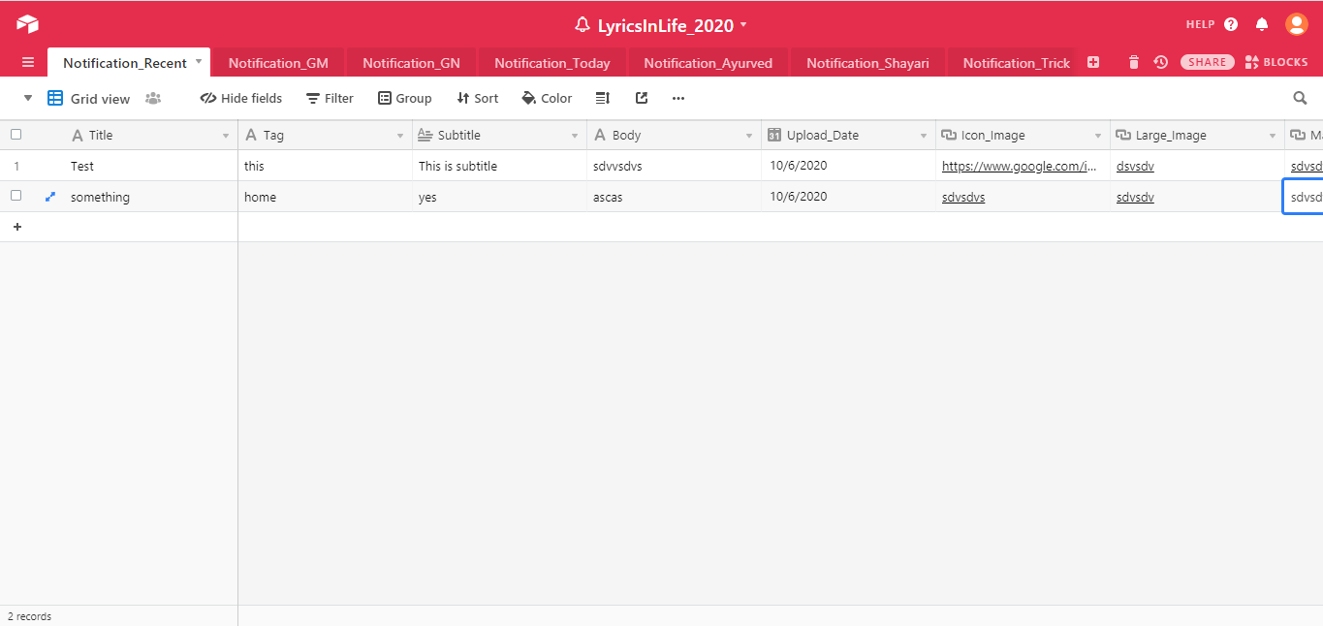
Task: Expand the 'something' record
Action: (50, 197)
